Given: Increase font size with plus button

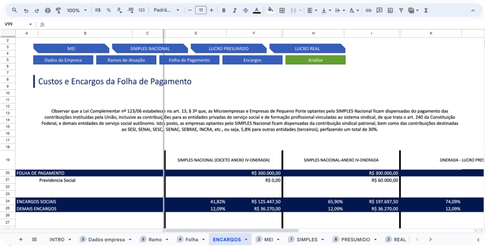Looking at the screenshot, I should point(212,10).
